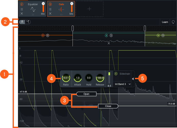Grab the Gate module reorder handle dots
Viewport: 177px width, 128px height.
(x=61, y=15)
